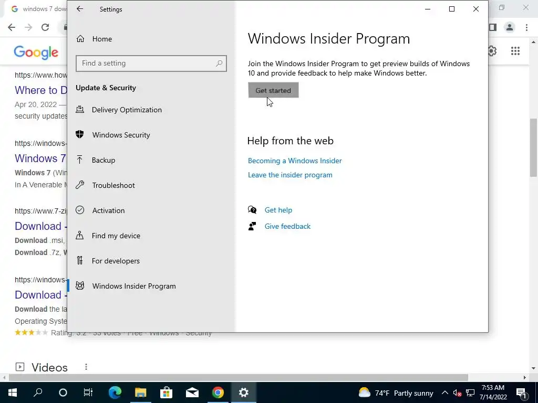Open Microsoft Store from taskbar
The height and width of the screenshot is (403, 538).
click(x=166, y=393)
